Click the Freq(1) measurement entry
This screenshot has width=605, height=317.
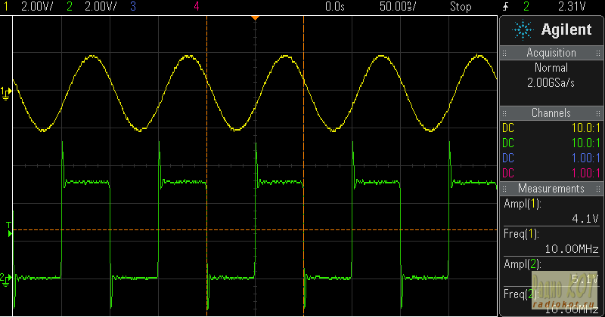point(551,242)
